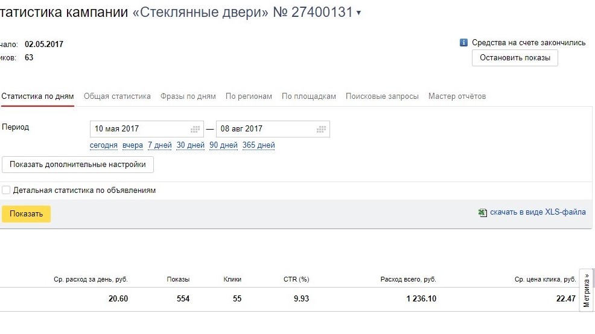
Task: Click the yellow Показать button
Action: pyautogui.click(x=26, y=214)
